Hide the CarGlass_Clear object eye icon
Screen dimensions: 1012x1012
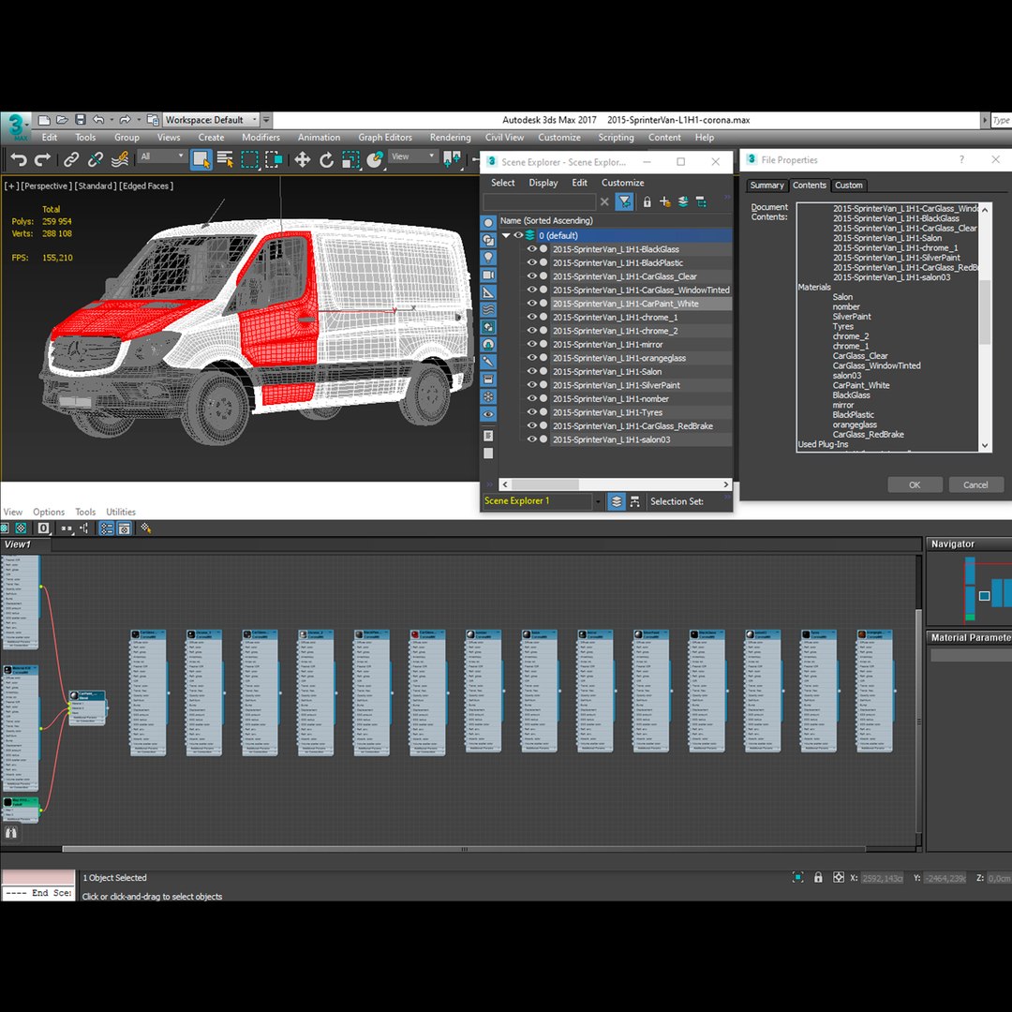click(x=532, y=276)
